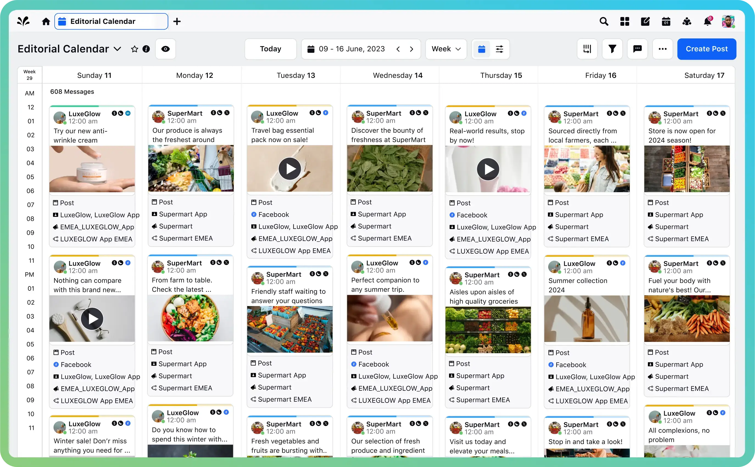The height and width of the screenshot is (467, 755).
Task: Click the date range navigation chevron forward
Action: [x=411, y=49]
